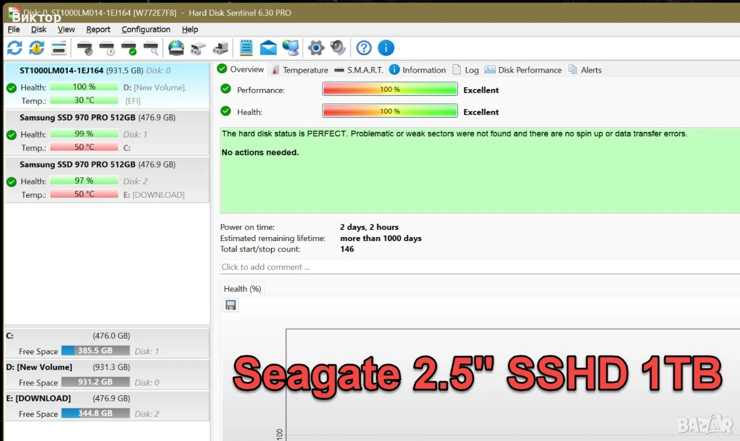Image resolution: width=740 pixels, height=441 pixels.
Task: Click the 99 % health bar of Disk 1
Action: click(84, 134)
